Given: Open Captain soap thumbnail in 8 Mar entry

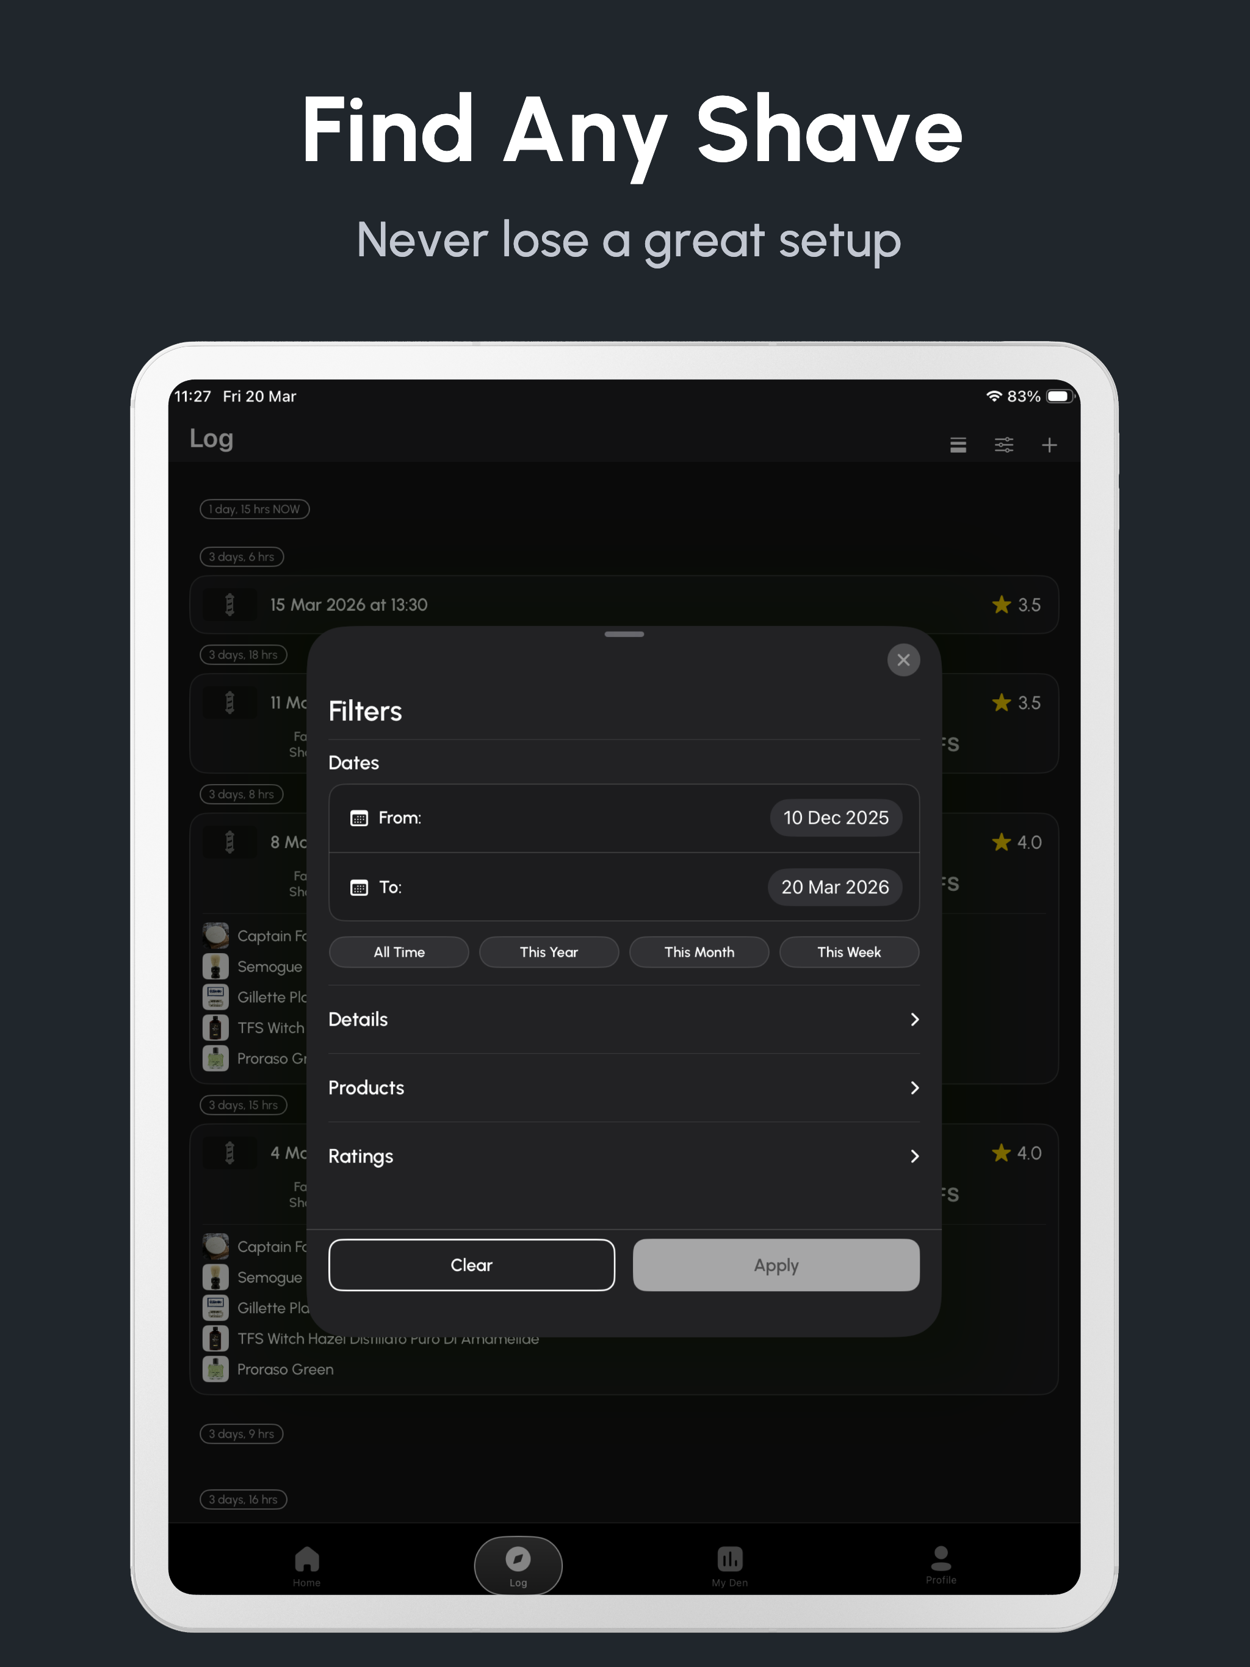Looking at the screenshot, I should tap(215, 935).
